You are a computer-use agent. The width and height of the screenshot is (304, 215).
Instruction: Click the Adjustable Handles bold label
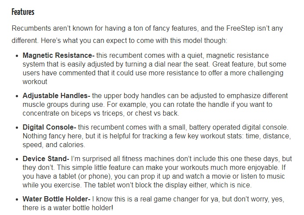(56, 96)
